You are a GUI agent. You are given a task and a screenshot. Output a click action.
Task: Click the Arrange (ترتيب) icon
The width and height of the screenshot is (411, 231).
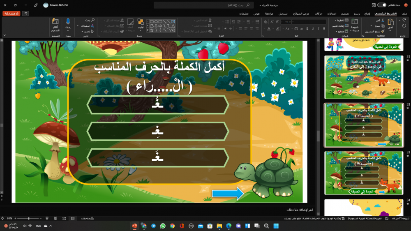pos(141,22)
